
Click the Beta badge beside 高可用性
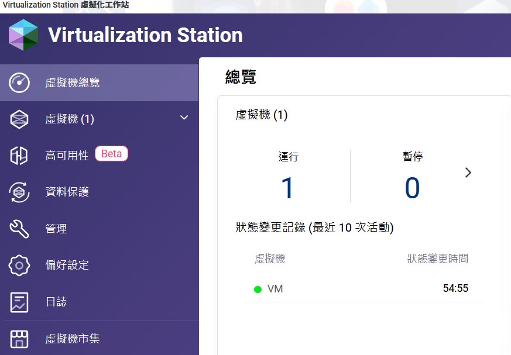(x=111, y=154)
